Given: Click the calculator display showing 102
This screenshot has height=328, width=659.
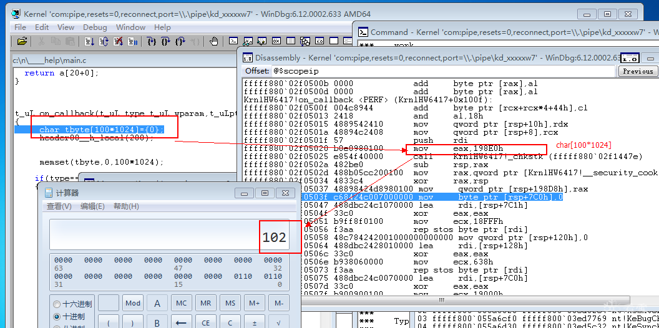Looking at the screenshot, I should coord(169,234).
